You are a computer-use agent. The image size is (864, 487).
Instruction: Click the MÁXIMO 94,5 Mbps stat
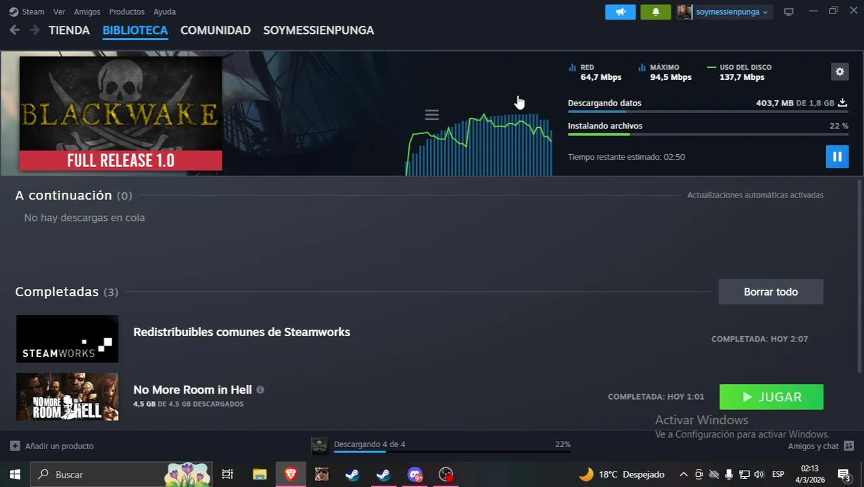pos(665,72)
